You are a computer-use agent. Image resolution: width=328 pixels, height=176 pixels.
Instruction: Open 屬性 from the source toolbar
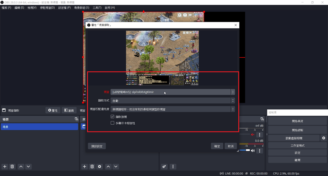pyautogui.click(x=53, y=110)
